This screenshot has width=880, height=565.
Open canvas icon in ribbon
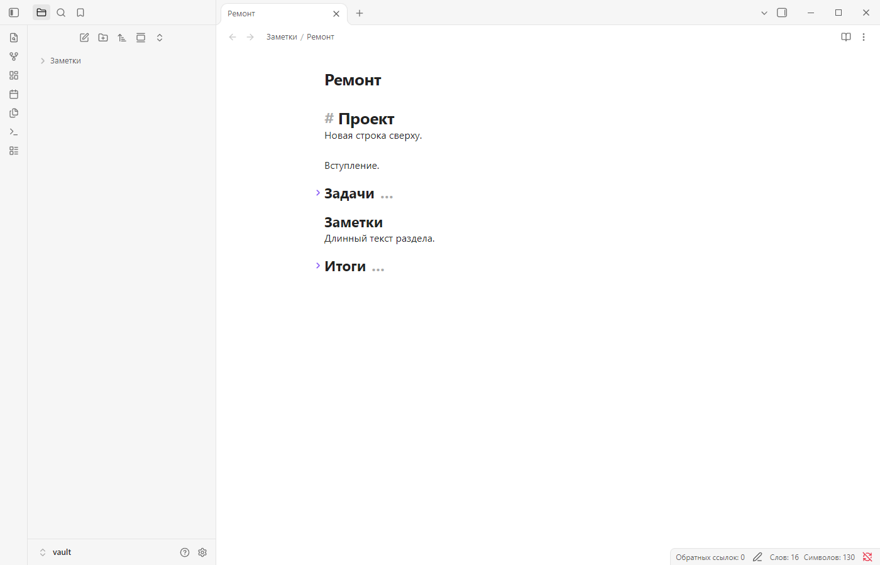click(x=14, y=75)
